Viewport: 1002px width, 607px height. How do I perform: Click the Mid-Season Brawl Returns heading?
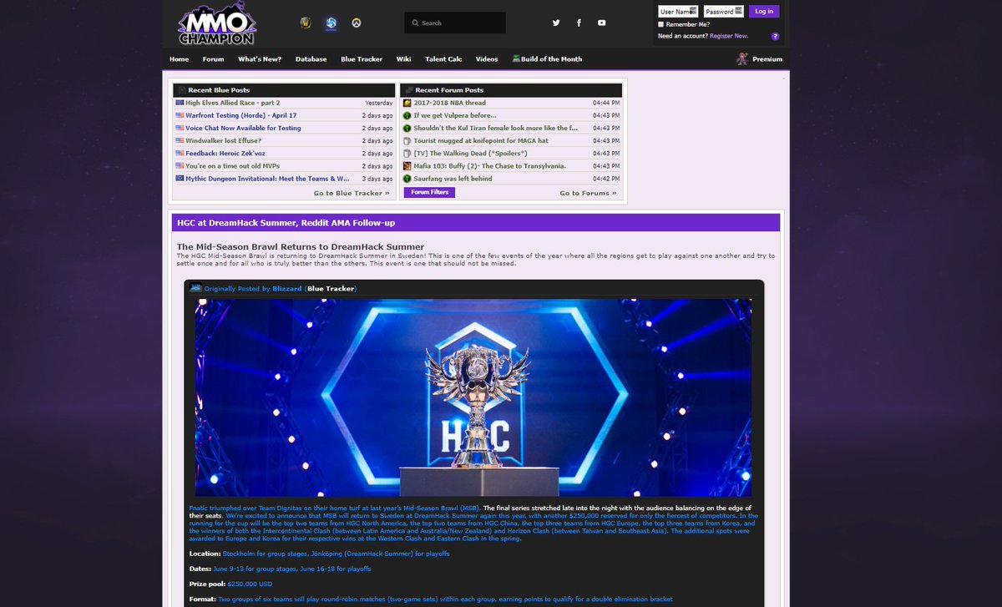301,246
